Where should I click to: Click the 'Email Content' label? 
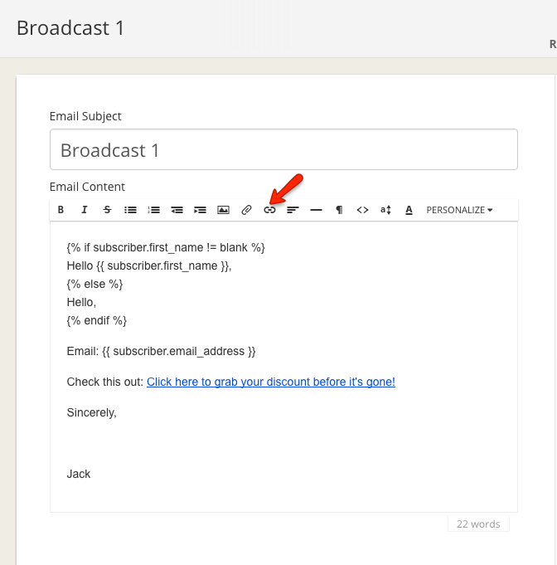click(x=87, y=187)
